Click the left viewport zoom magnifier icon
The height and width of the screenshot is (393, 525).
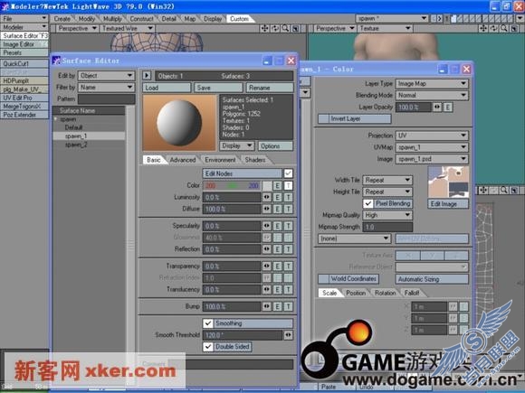(285, 28)
